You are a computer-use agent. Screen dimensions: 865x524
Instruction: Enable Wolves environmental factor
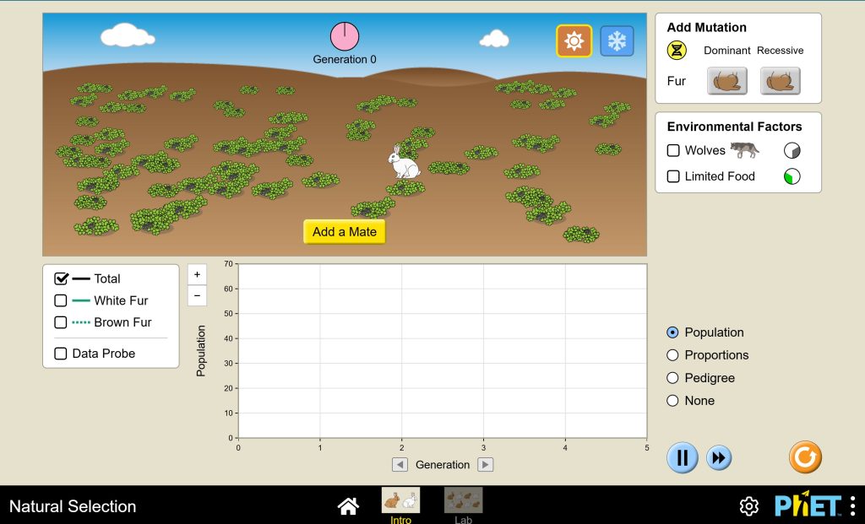pos(674,150)
